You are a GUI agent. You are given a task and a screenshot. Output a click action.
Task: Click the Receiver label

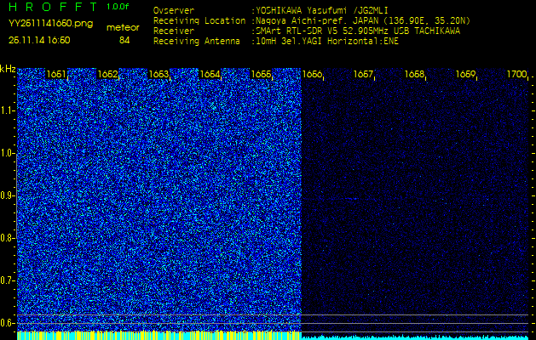174,31
